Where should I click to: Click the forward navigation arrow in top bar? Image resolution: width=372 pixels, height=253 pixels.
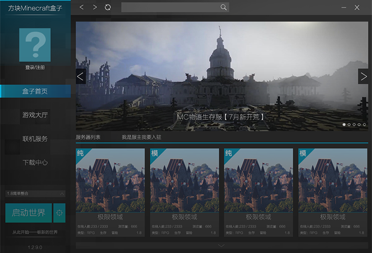(x=95, y=7)
